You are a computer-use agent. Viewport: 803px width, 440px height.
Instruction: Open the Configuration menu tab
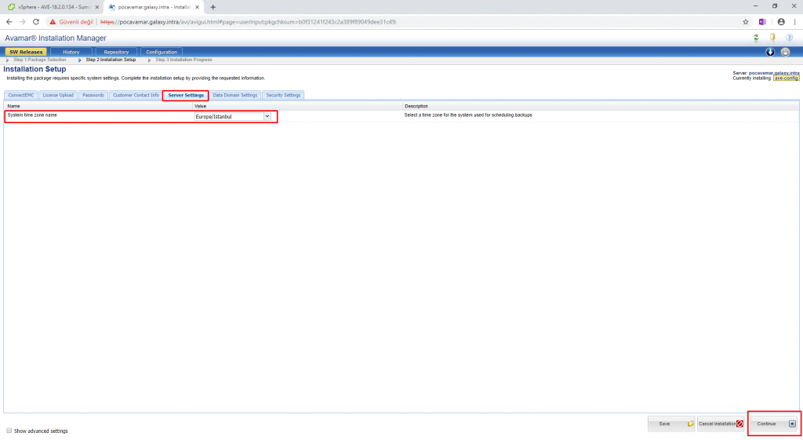[x=162, y=52]
